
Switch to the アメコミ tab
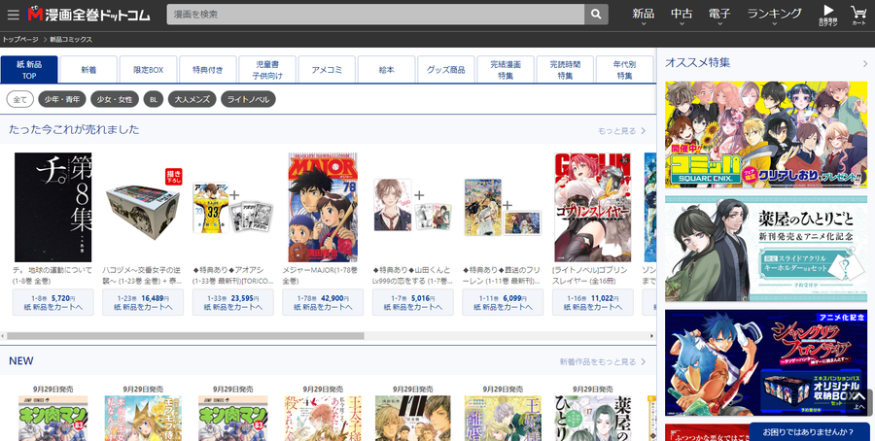pos(327,70)
